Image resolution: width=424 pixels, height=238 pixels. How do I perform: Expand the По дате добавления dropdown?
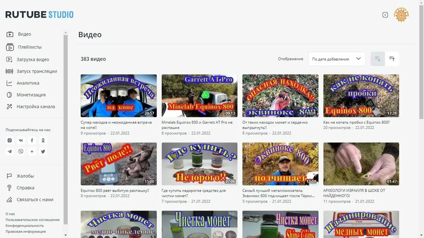[337, 59]
